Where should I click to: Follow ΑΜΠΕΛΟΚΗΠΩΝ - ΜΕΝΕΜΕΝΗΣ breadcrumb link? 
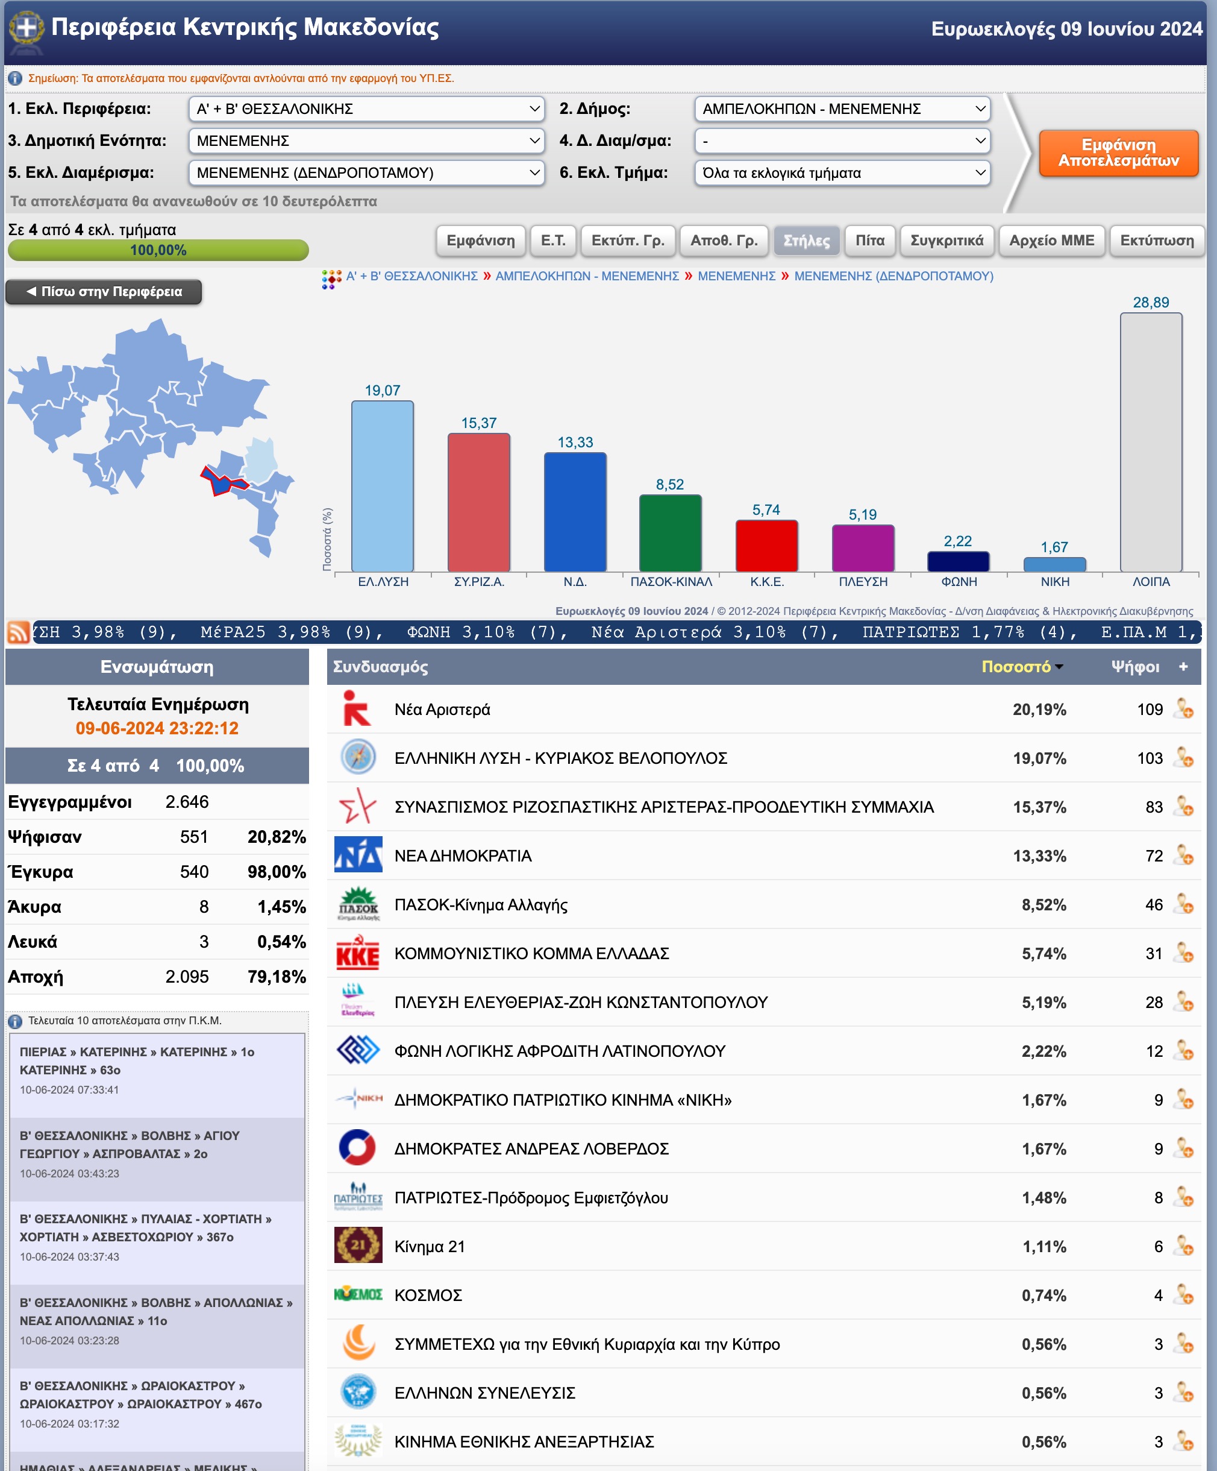click(587, 276)
